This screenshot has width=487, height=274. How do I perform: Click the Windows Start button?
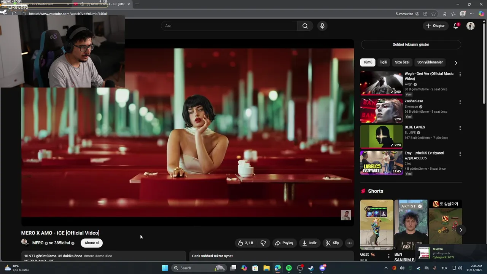pyautogui.click(x=165, y=268)
